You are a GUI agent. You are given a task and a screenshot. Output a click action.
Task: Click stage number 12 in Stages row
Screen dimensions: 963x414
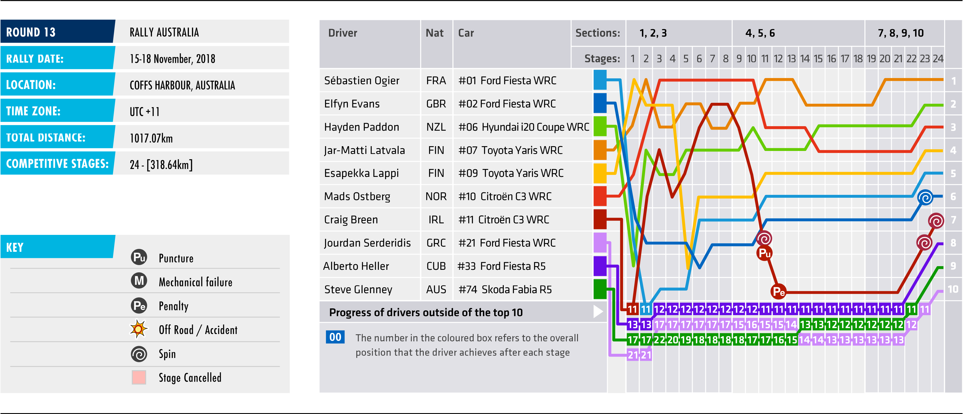pyautogui.click(x=778, y=59)
